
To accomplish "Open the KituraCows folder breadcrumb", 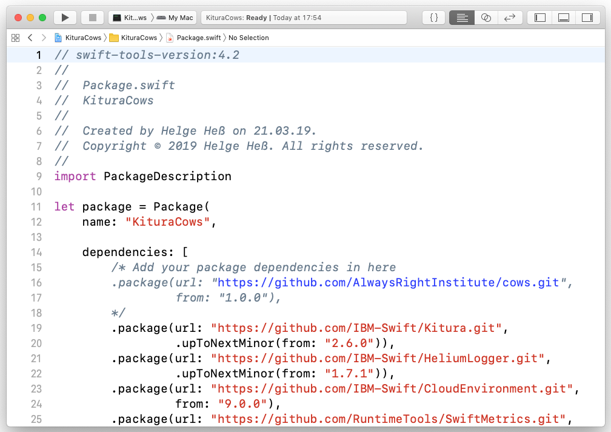I will click(133, 38).
